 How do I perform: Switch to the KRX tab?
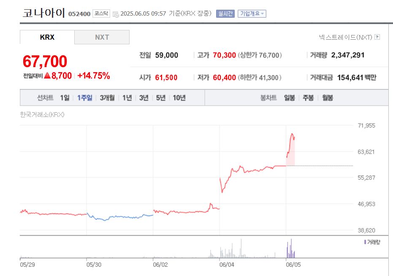pyautogui.click(x=47, y=37)
